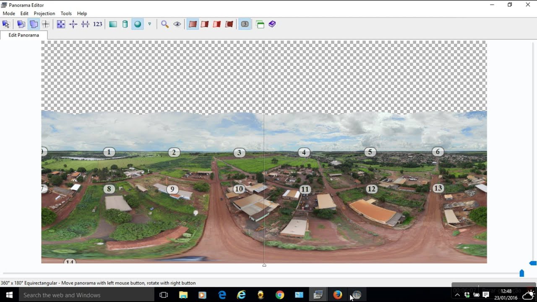Toggle the highlighted image overlap outline icon
The width and height of the screenshot is (537, 302).
point(34,24)
